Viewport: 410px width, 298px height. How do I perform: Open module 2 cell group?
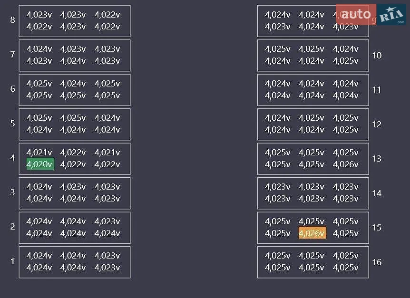tap(75, 228)
